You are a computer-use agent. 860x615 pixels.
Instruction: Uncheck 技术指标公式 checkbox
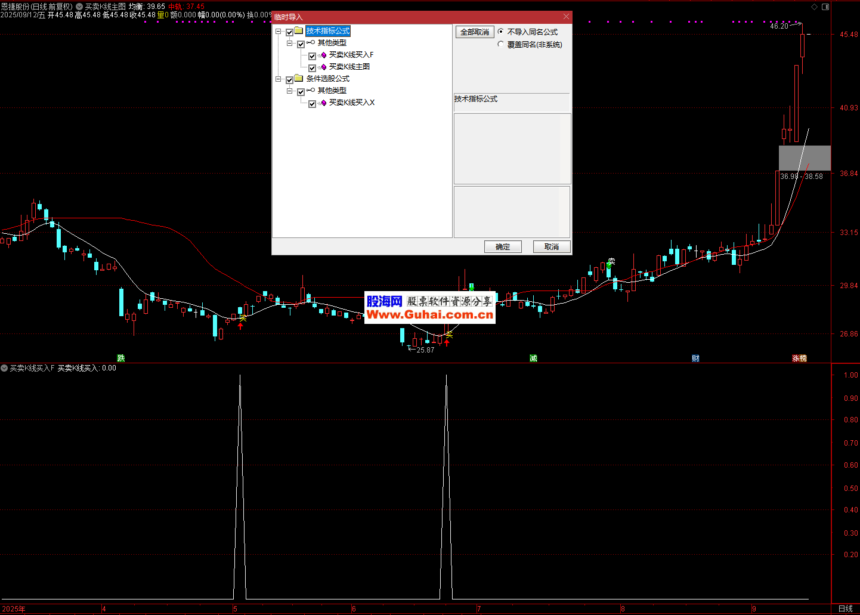(x=289, y=32)
